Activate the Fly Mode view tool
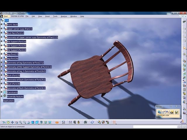This screenshot has width=187, height=140. tap(4, 122)
